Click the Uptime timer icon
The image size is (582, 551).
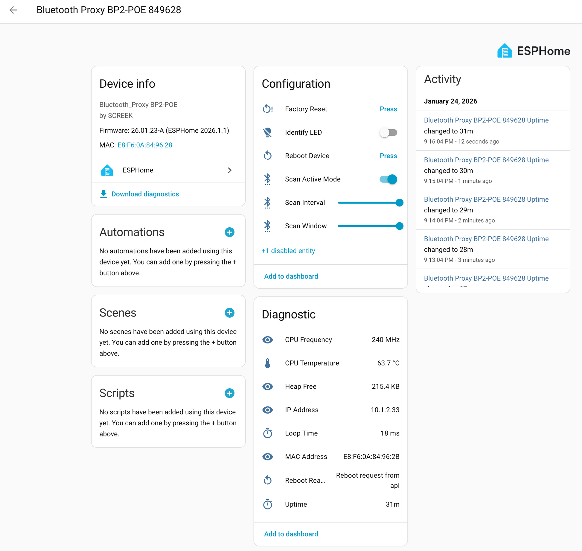(x=267, y=504)
